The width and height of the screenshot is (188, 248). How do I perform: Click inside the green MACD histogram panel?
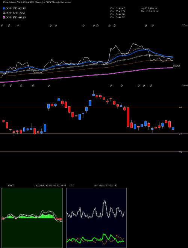(x=32, y=218)
